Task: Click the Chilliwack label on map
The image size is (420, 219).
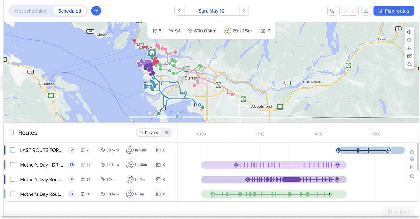Action: 312,82
